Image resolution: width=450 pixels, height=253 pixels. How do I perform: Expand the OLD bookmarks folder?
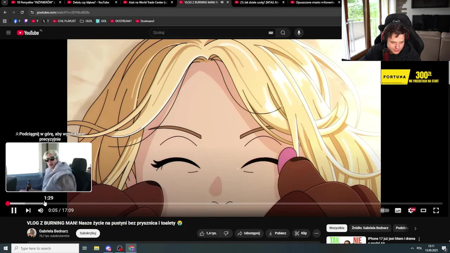(86, 21)
